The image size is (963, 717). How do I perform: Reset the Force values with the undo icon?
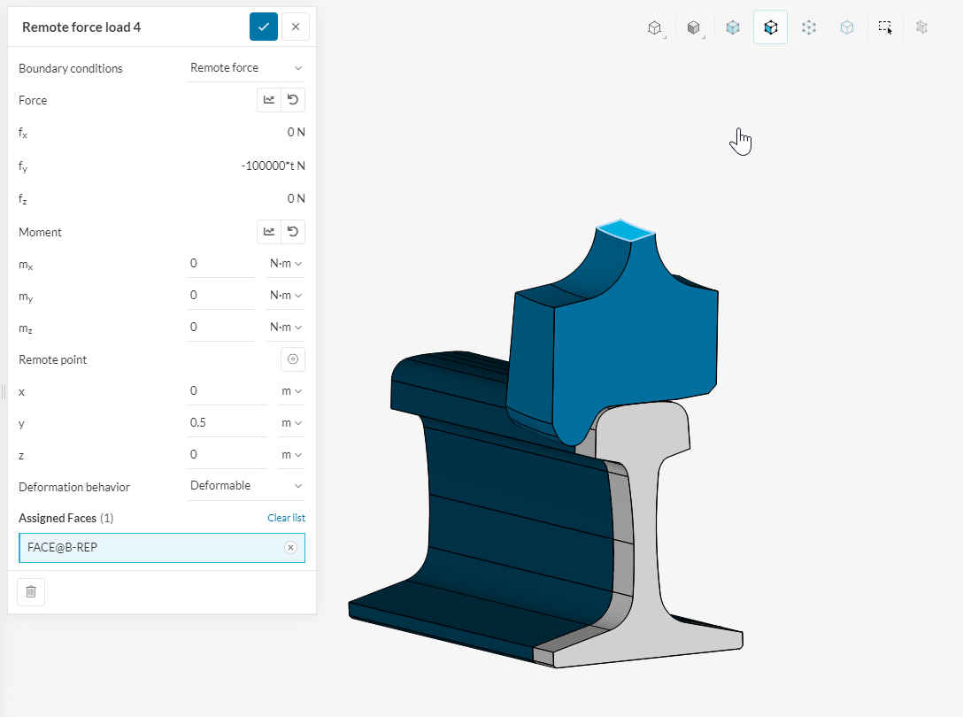click(293, 100)
